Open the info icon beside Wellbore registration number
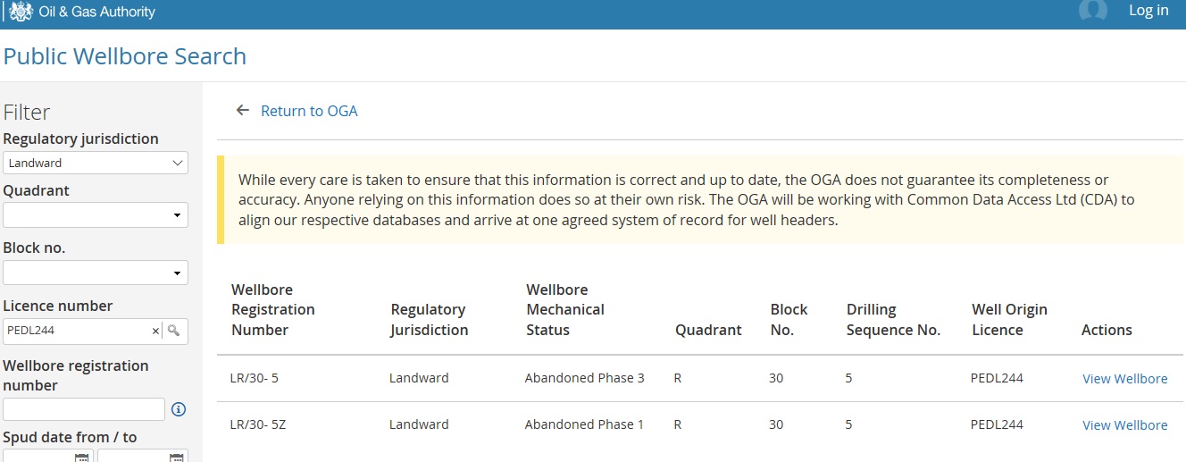Image resolution: width=1186 pixels, height=462 pixels. [x=179, y=409]
